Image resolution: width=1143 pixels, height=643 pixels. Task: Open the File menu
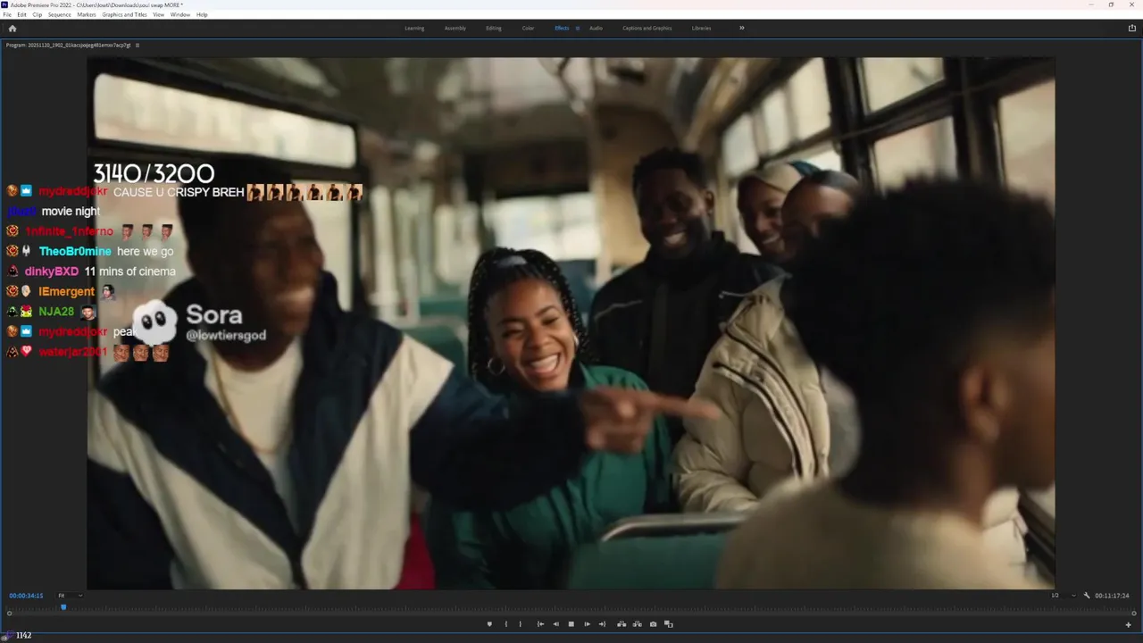pyautogui.click(x=8, y=14)
